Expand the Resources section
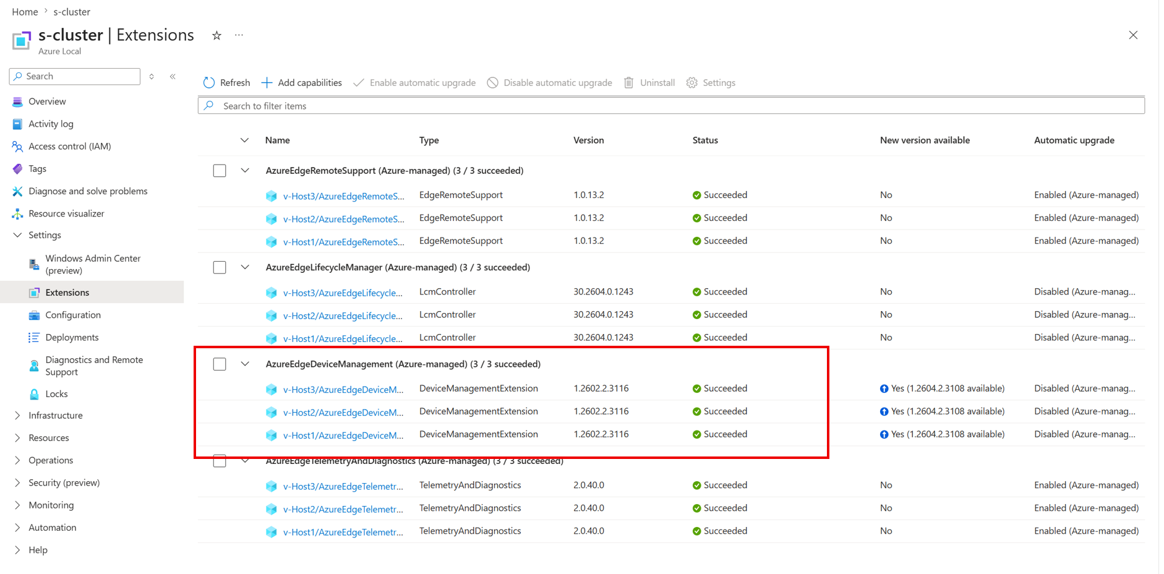 point(17,438)
